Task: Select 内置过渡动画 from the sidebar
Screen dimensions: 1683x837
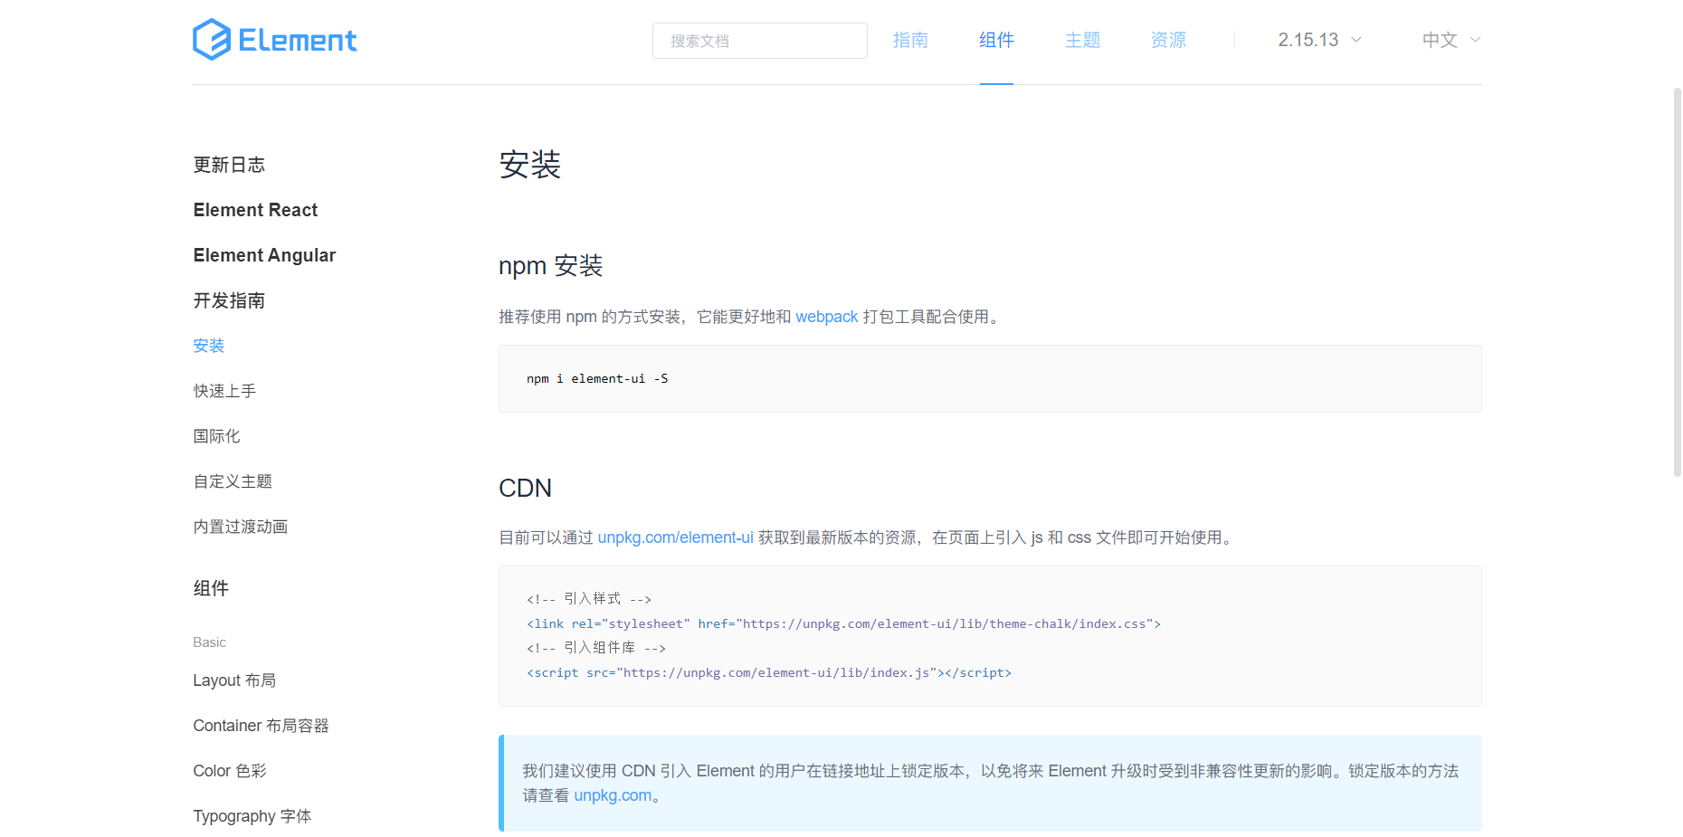Action: pos(240,527)
